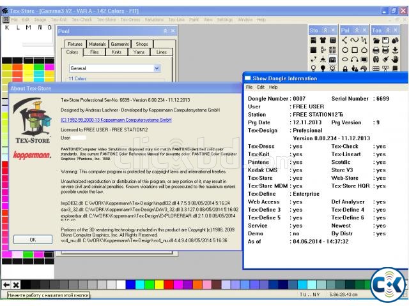Click the 'Dongle Number : 0007' text
Screen dimensions: 409x306
pyautogui.click(x=277, y=99)
